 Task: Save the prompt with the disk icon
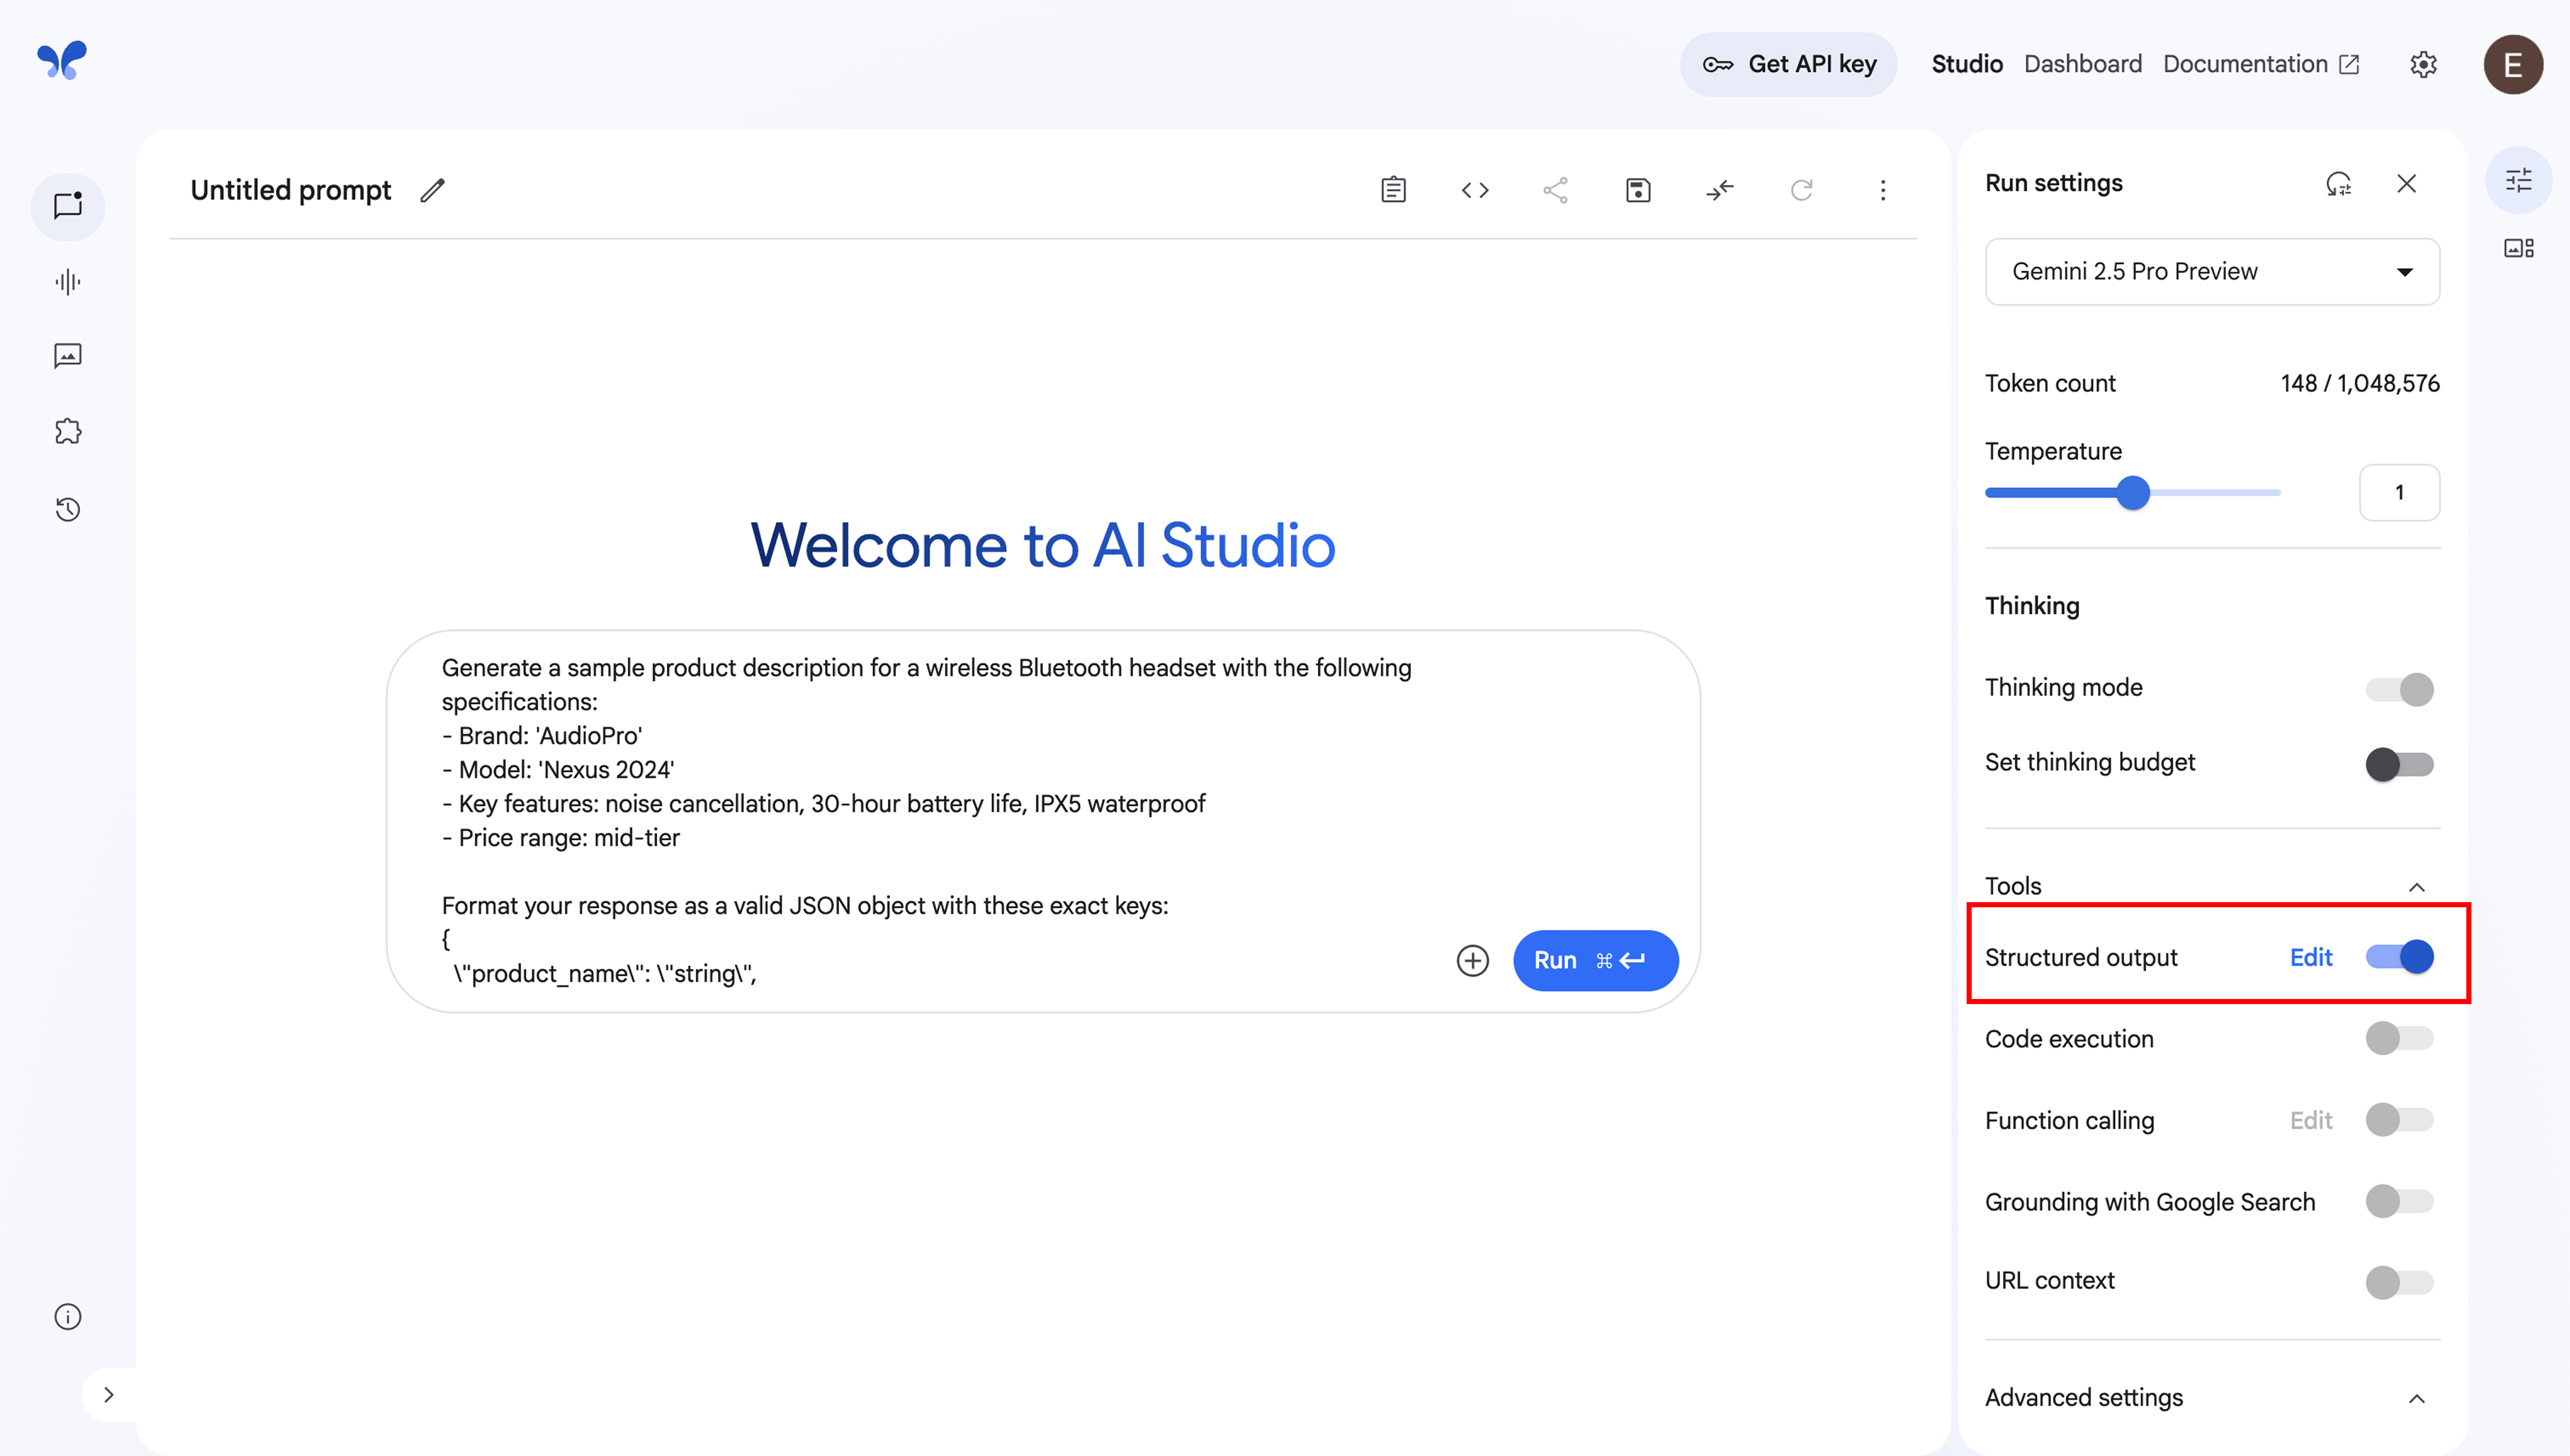point(1637,190)
